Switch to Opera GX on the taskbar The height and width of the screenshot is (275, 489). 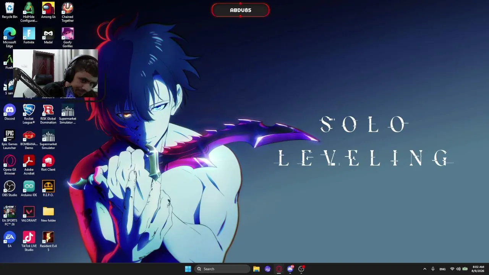pyautogui.click(x=279, y=269)
